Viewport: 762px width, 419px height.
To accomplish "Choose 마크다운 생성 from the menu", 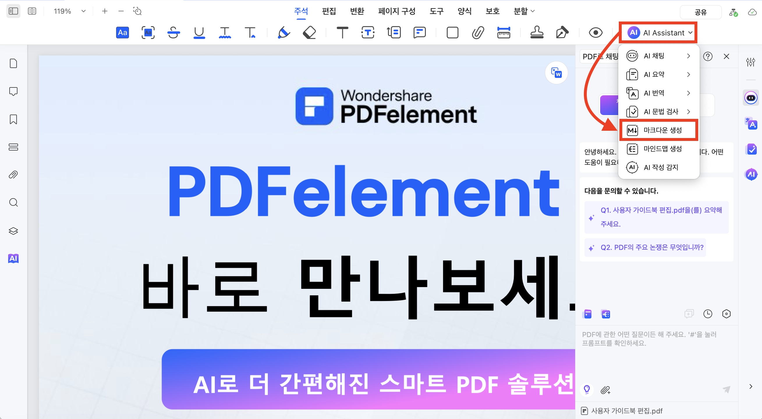I will (x=659, y=130).
